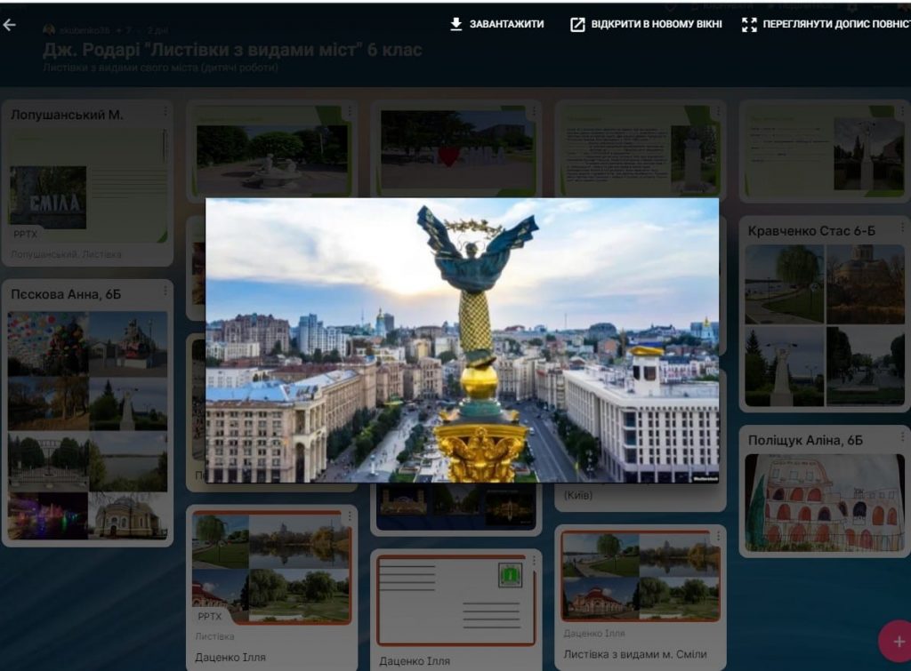Open the collage above Листівка з видами м. Сміли
This screenshot has height=671, width=911.
(x=641, y=576)
